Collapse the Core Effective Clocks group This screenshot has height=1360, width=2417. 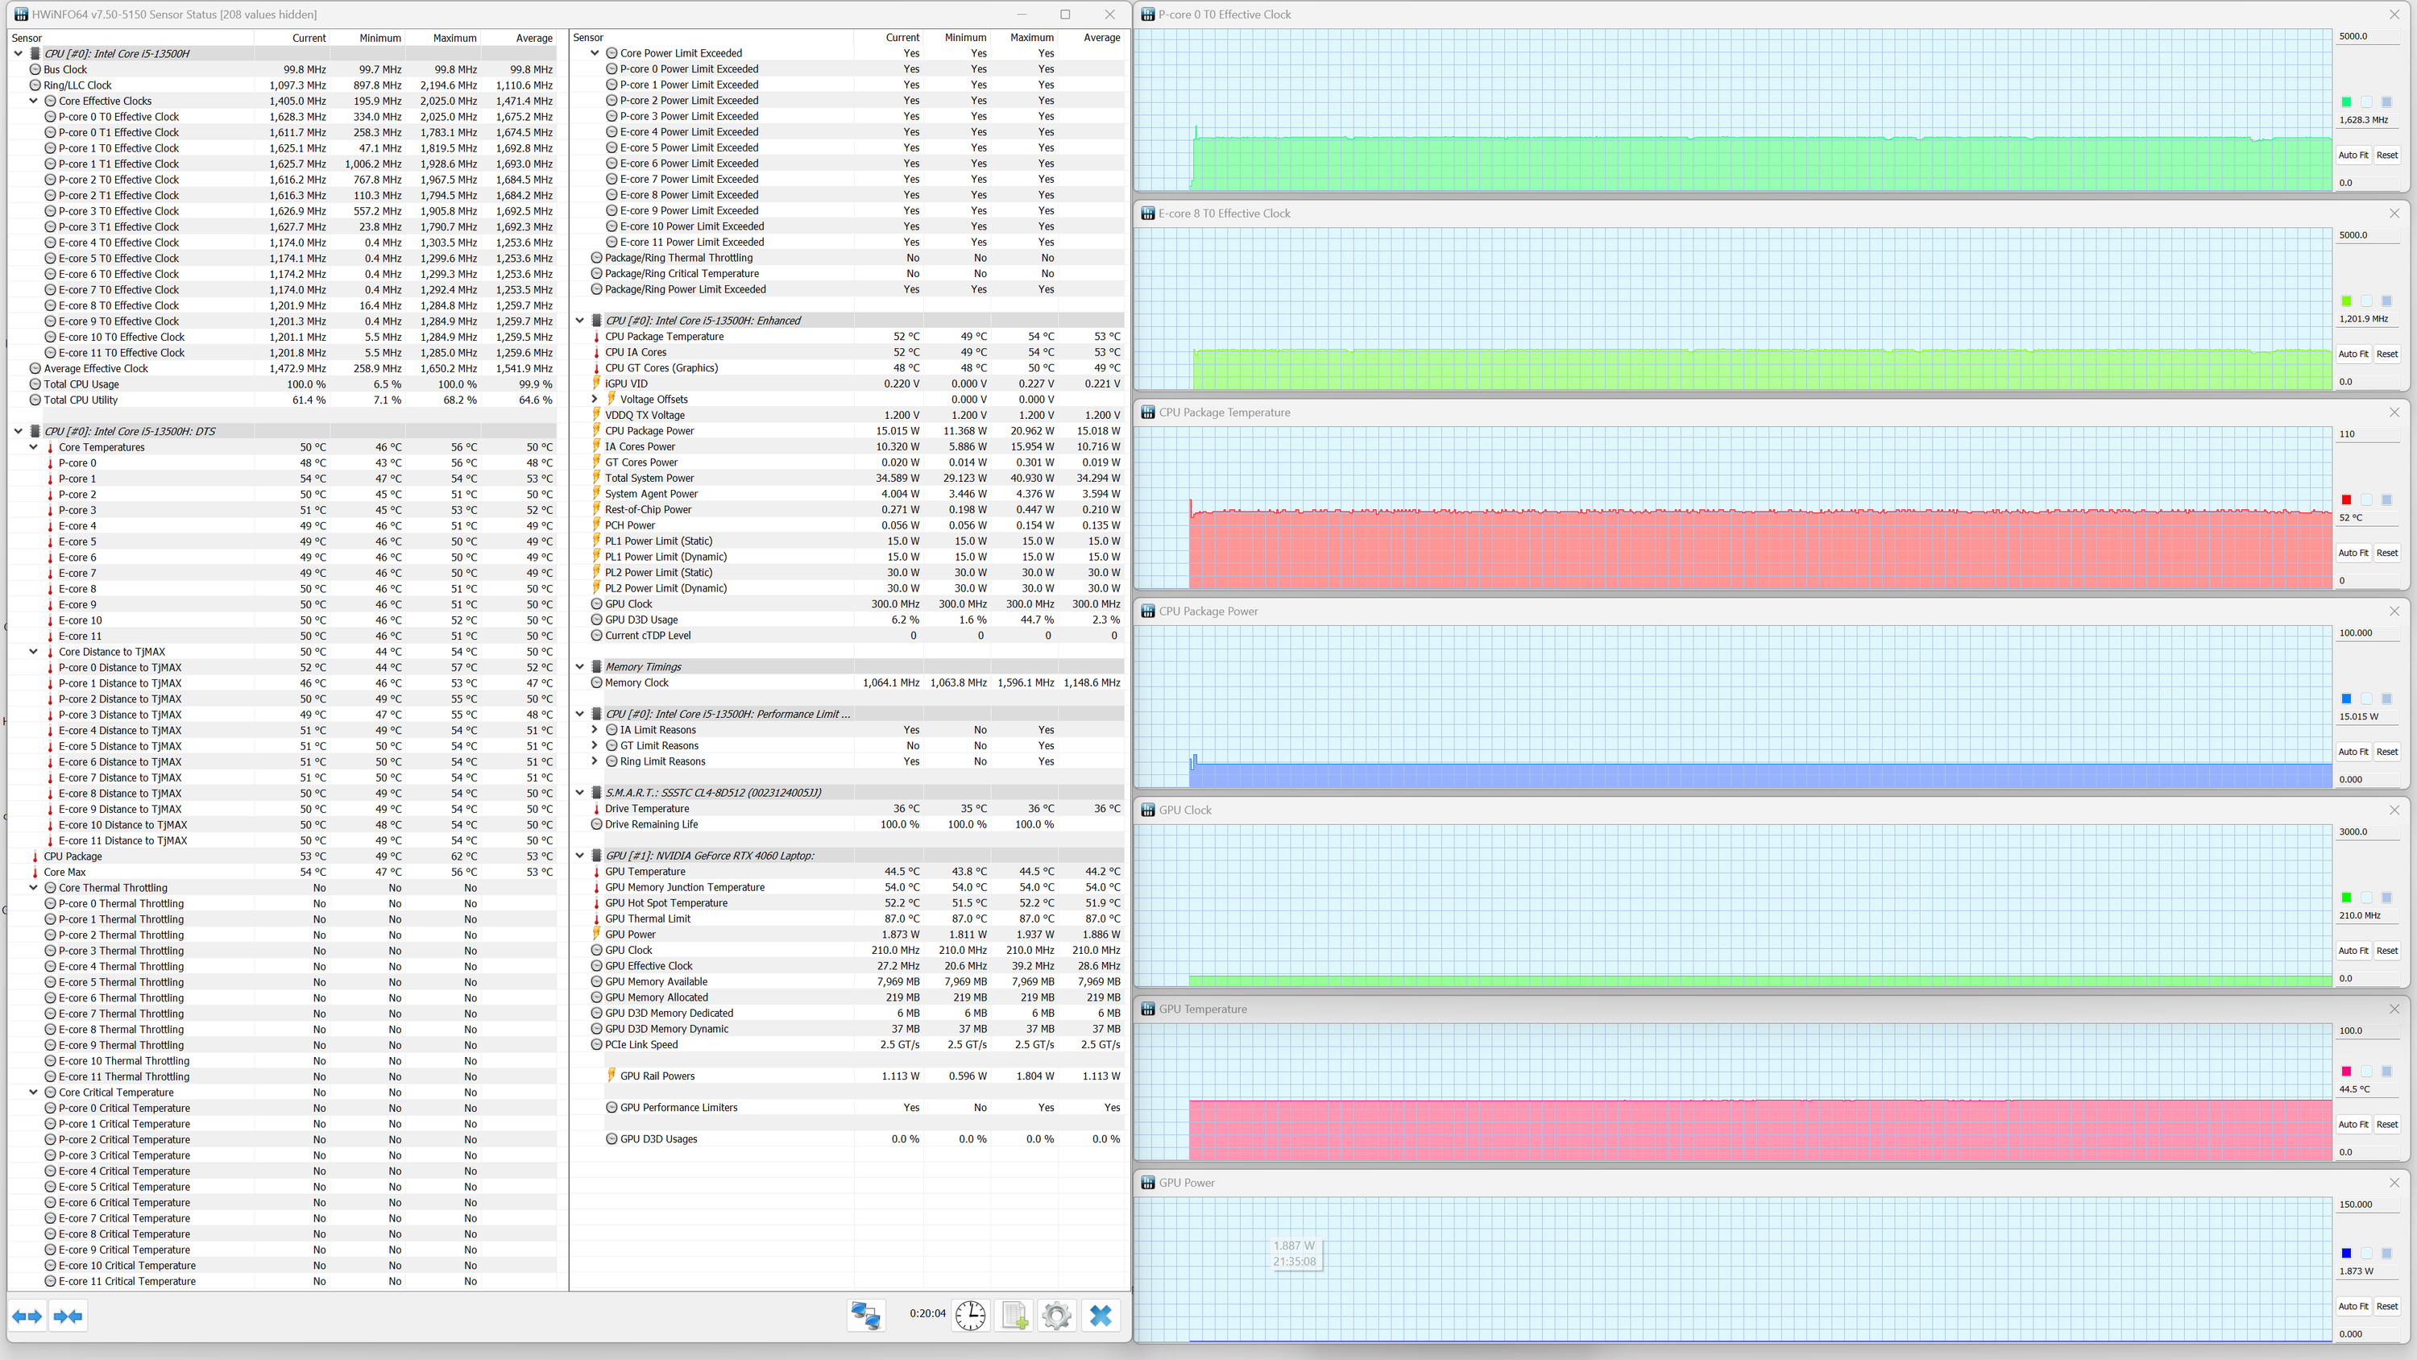coord(34,101)
